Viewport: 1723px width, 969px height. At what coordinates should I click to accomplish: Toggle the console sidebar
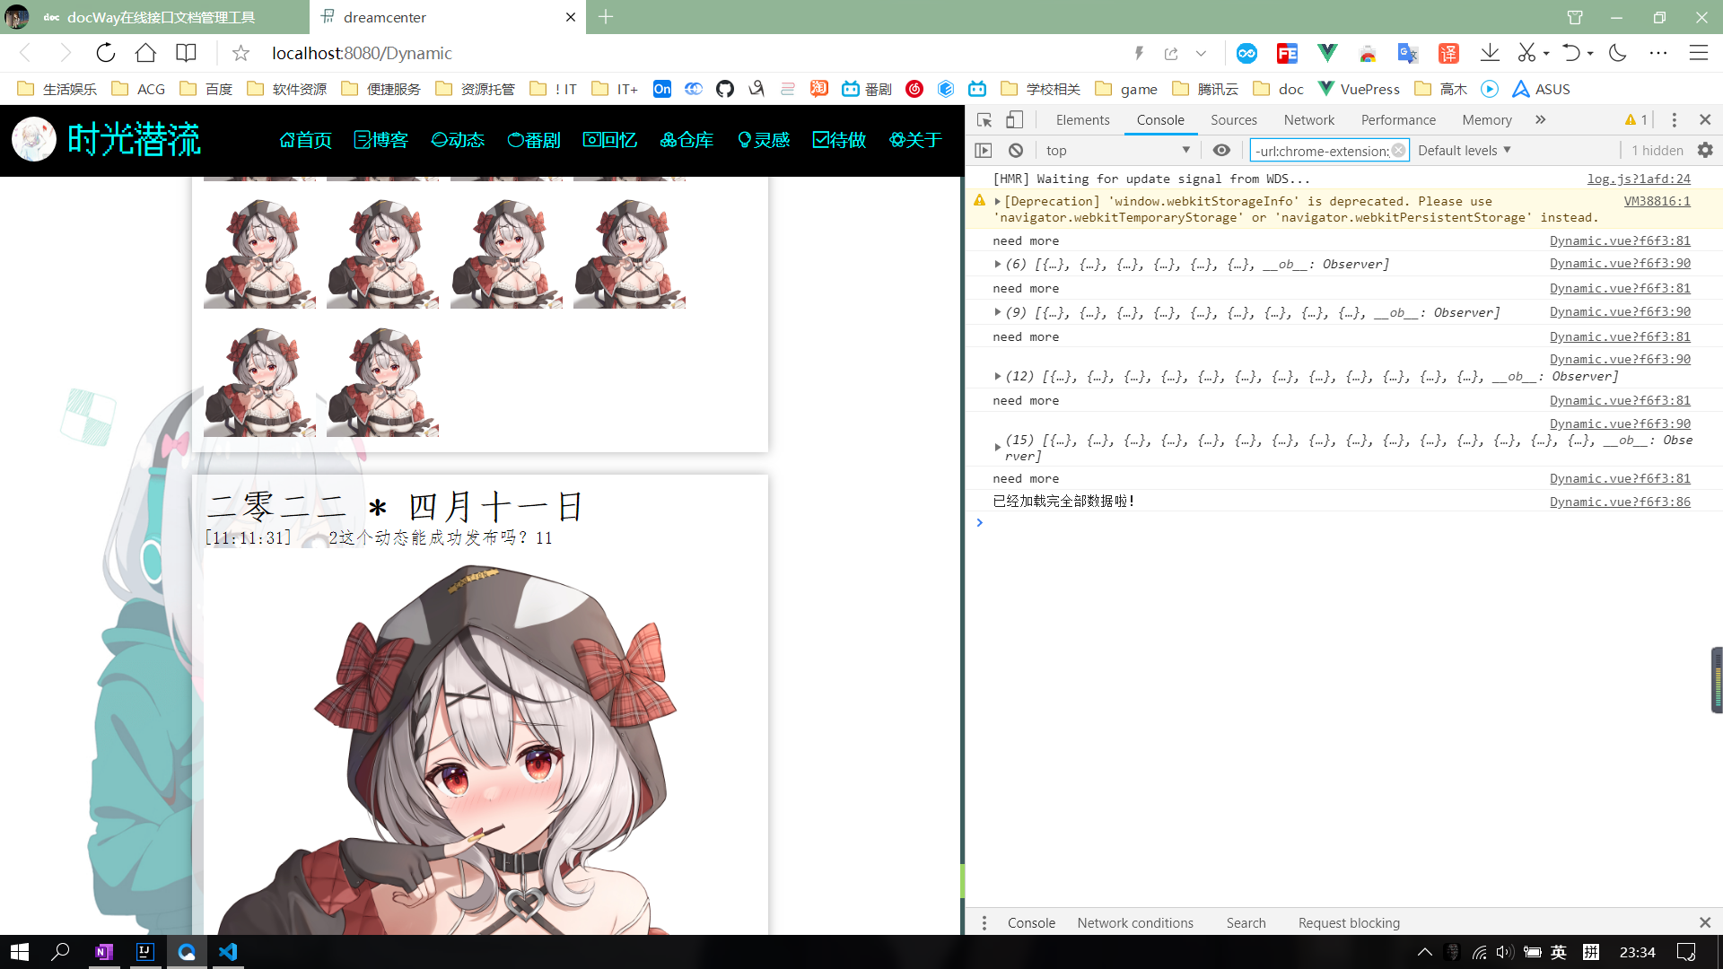coord(984,150)
